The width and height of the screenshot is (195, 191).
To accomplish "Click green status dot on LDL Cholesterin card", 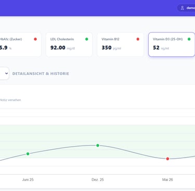I will pyautogui.click(x=87, y=39).
